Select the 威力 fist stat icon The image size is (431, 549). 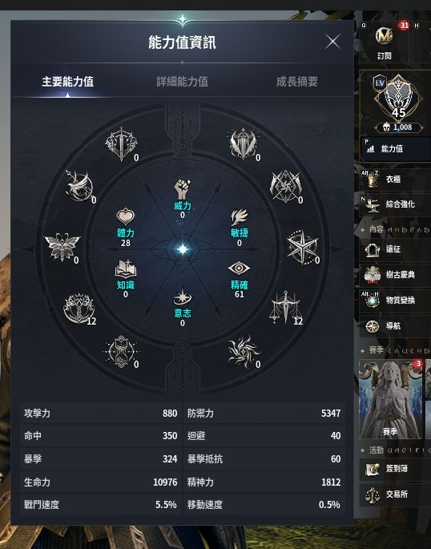point(183,189)
